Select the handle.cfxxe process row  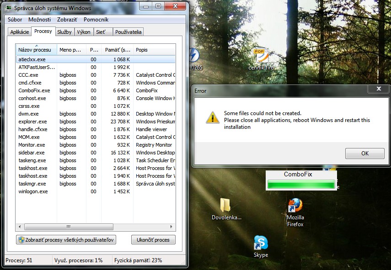pos(96,129)
